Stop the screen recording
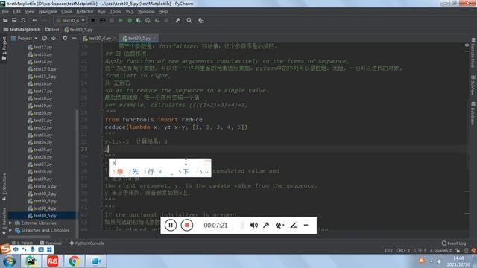The image size is (477, 268). click(x=187, y=225)
